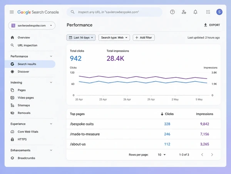Image resolution: width=231 pixels, height=174 pixels.
Task: Open the /about-us page row
Action: (x=143, y=144)
